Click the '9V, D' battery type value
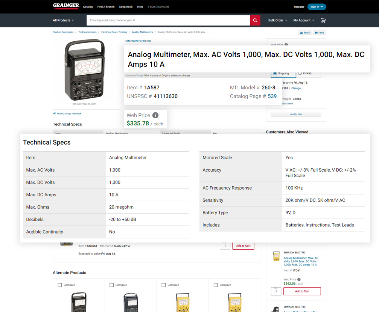Viewport: 379px width, 312px height. [x=290, y=213]
